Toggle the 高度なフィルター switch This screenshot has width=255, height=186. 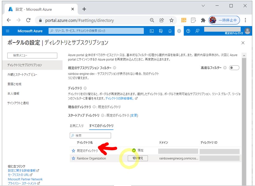point(234,68)
